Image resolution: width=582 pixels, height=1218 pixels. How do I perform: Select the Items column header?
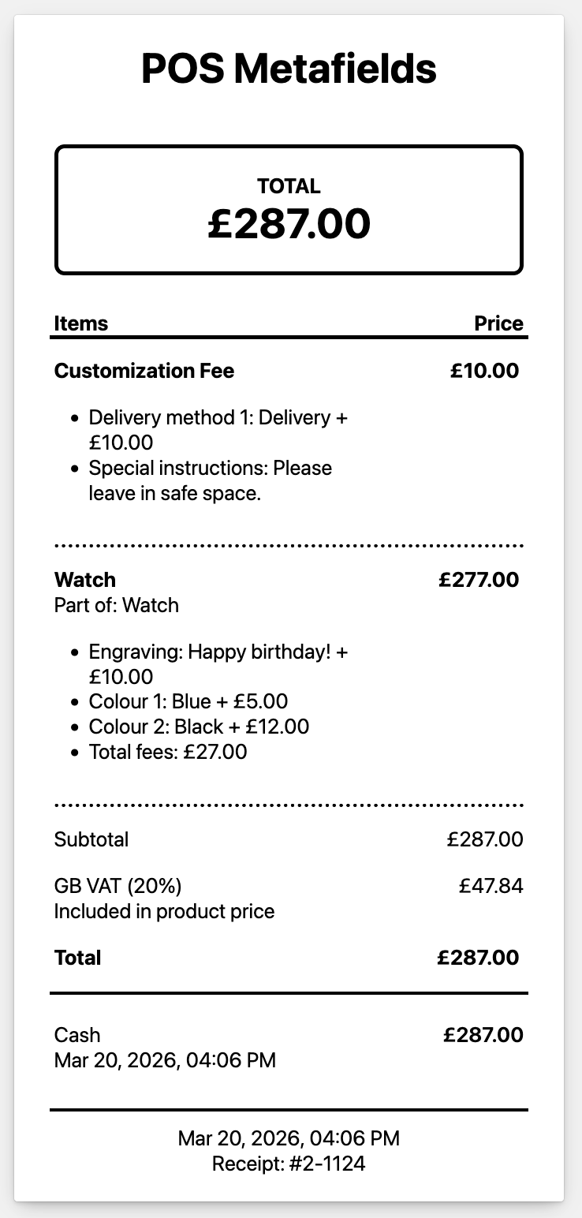(x=81, y=323)
